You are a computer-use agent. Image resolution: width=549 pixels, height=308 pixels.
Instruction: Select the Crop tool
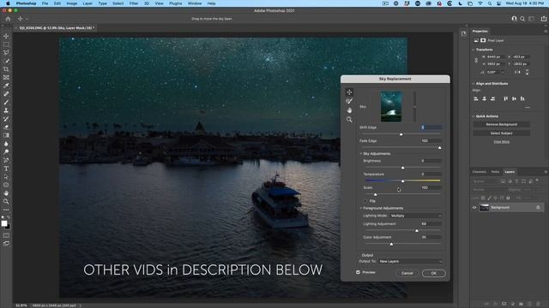coord(6,69)
